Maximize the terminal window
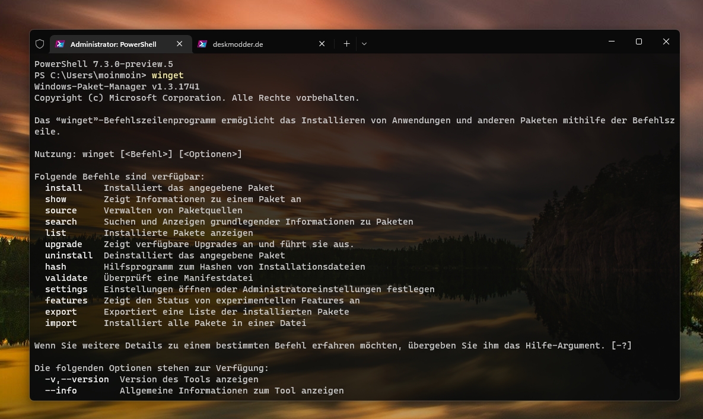This screenshot has width=703, height=419. click(x=639, y=41)
